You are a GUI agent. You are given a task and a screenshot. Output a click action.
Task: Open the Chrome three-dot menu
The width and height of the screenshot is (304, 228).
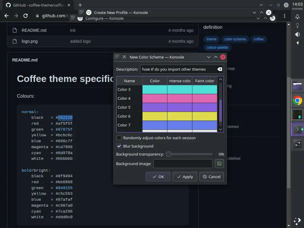pos(284,16)
